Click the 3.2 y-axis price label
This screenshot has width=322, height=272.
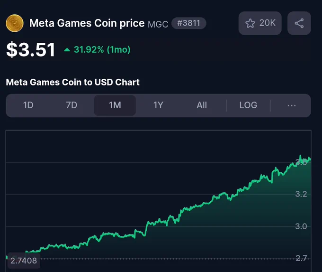point(301,194)
